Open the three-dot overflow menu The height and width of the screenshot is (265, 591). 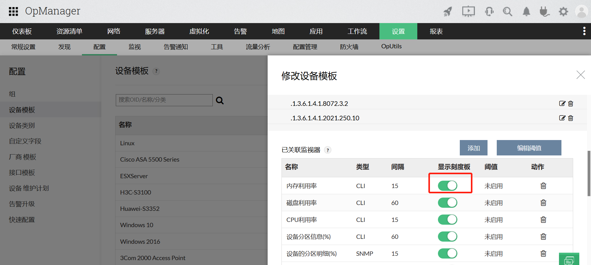pyautogui.click(x=584, y=31)
